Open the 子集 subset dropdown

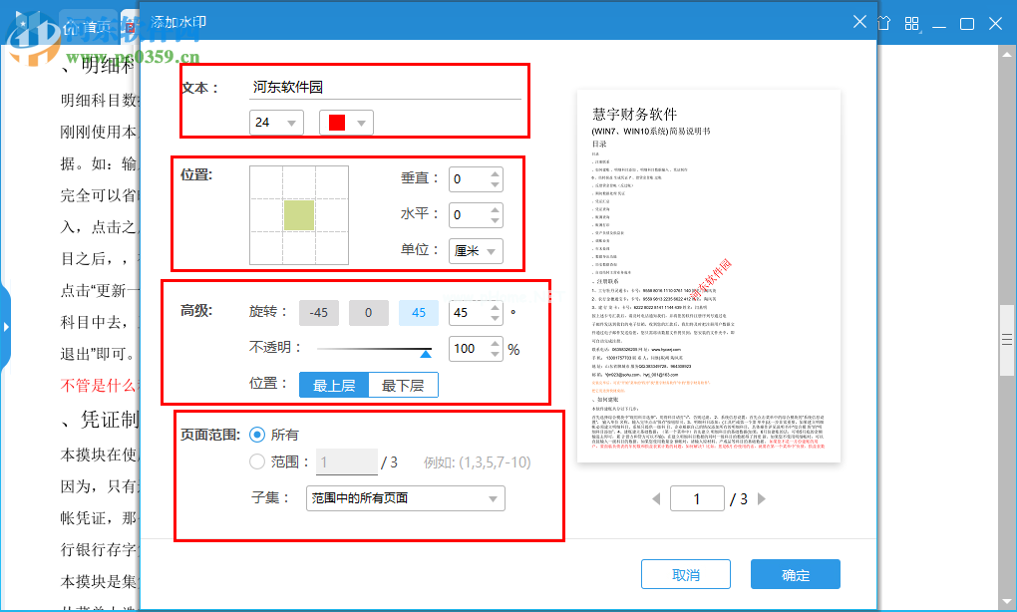403,497
